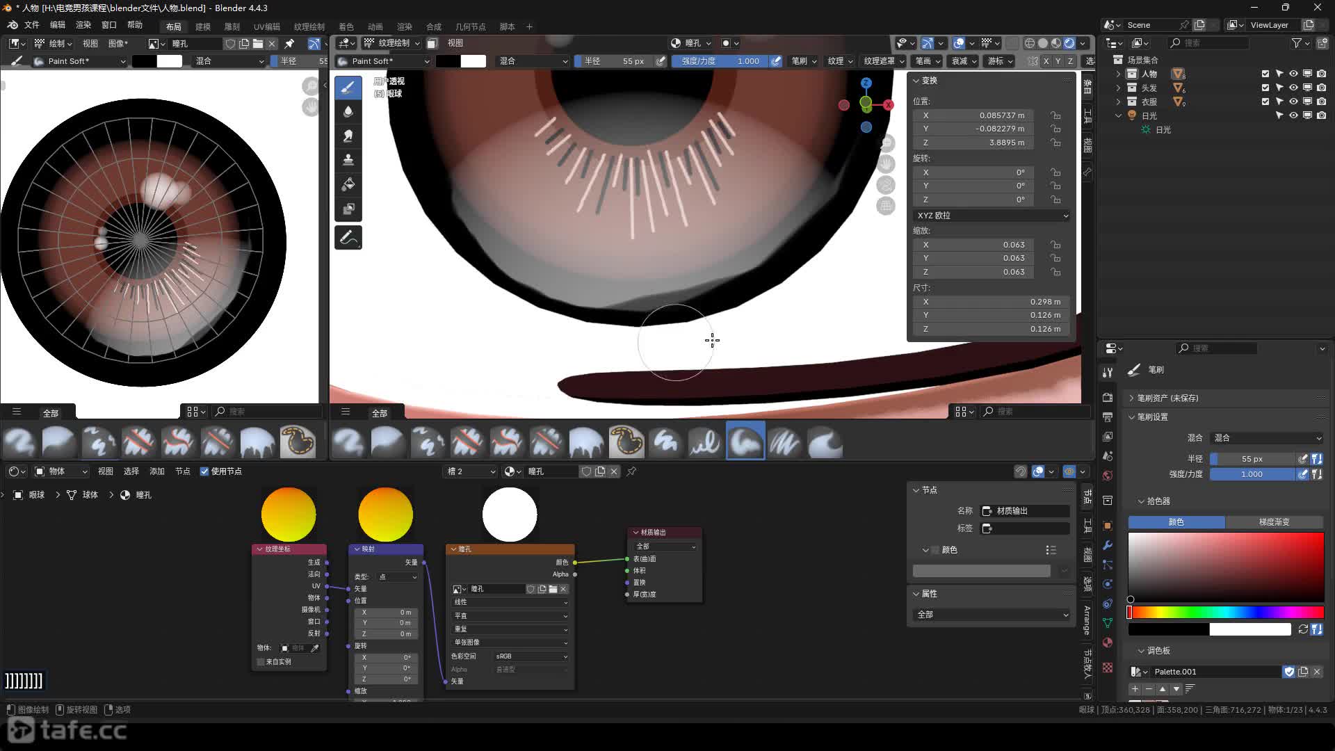Switch to the UV编辑 workspace tab

266,26
